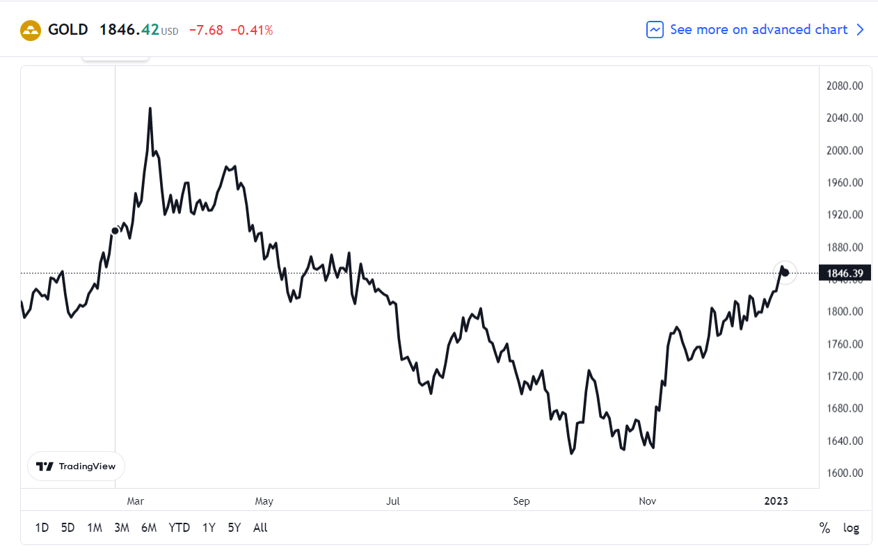Select the 1D time range
This screenshot has width=878, height=552.
click(42, 528)
